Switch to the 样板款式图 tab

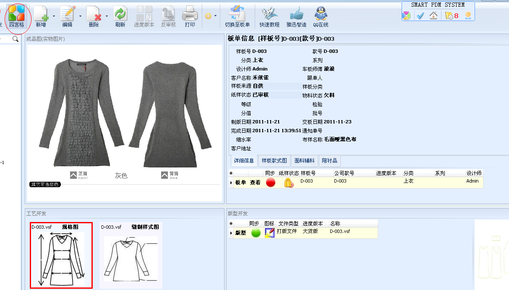(x=274, y=160)
